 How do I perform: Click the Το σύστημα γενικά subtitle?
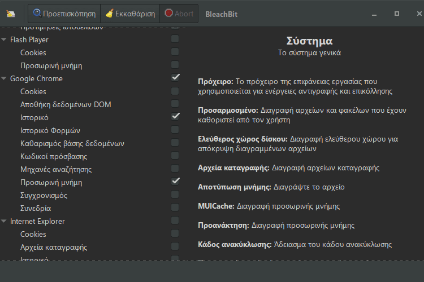coord(309,52)
